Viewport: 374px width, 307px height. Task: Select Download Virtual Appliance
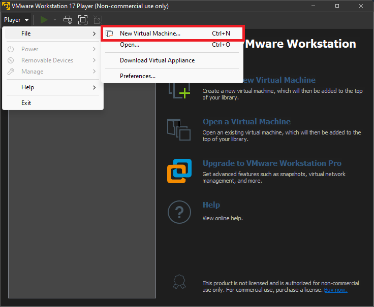point(172,60)
